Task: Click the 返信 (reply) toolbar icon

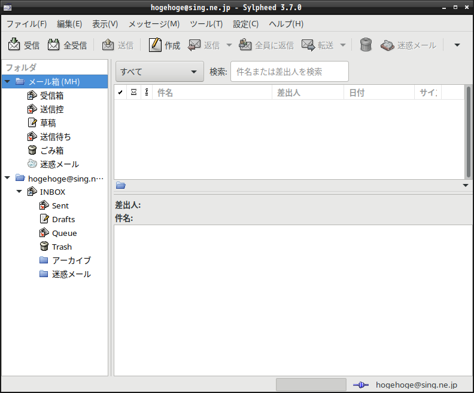Action: [194, 45]
